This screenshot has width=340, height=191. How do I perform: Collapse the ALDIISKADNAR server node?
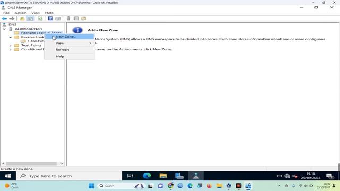point(4,29)
